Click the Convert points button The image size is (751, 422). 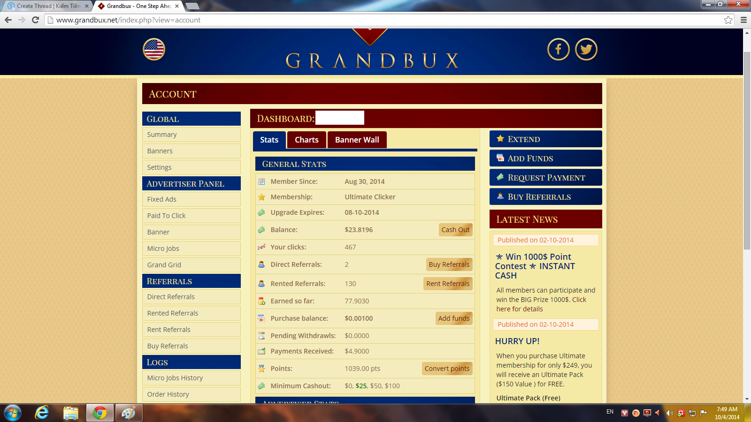coord(447,369)
